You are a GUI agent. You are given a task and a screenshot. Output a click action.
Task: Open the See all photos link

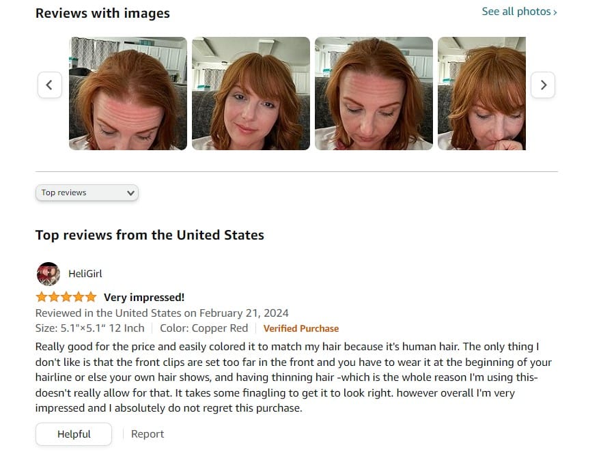519,12
